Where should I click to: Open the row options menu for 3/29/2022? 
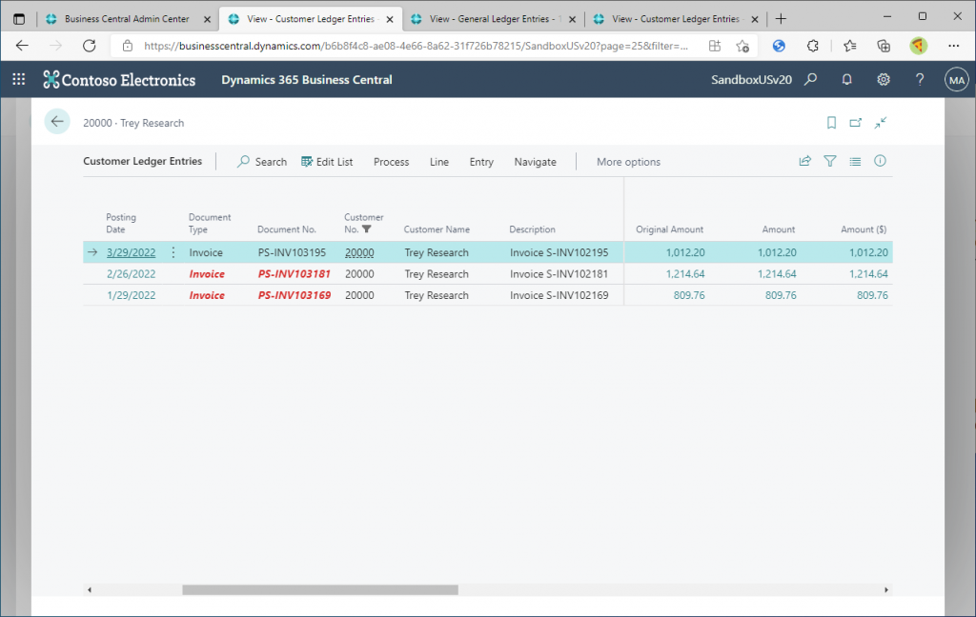point(173,252)
